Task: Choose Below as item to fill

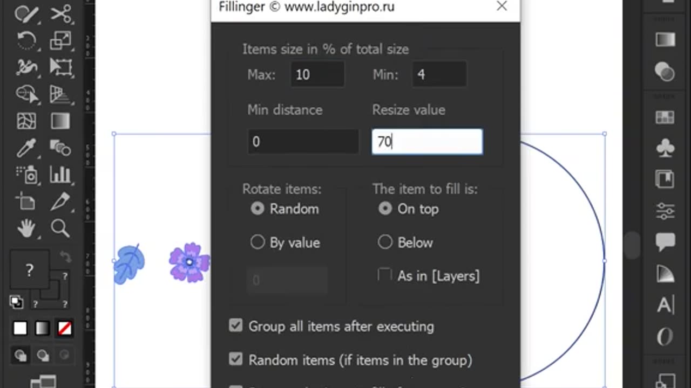Action: point(385,242)
